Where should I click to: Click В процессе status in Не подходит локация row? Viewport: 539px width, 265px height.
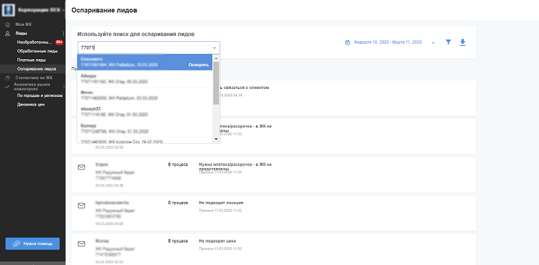(x=178, y=203)
